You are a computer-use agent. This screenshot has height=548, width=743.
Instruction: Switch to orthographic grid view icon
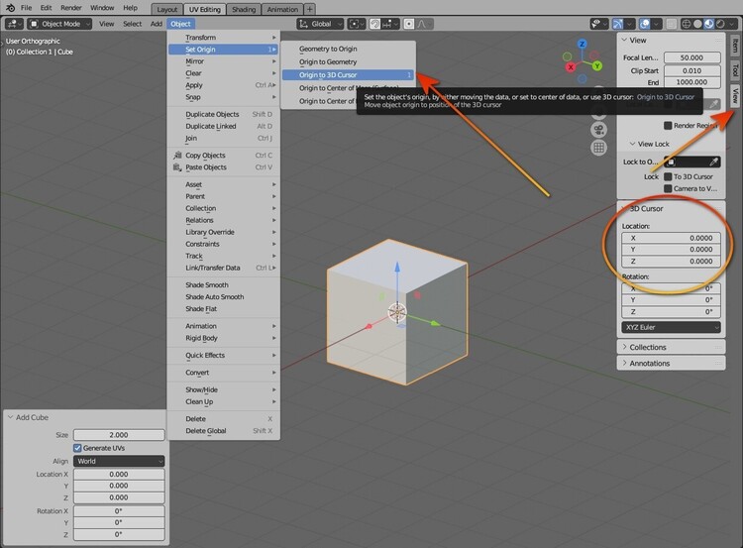click(599, 148)
